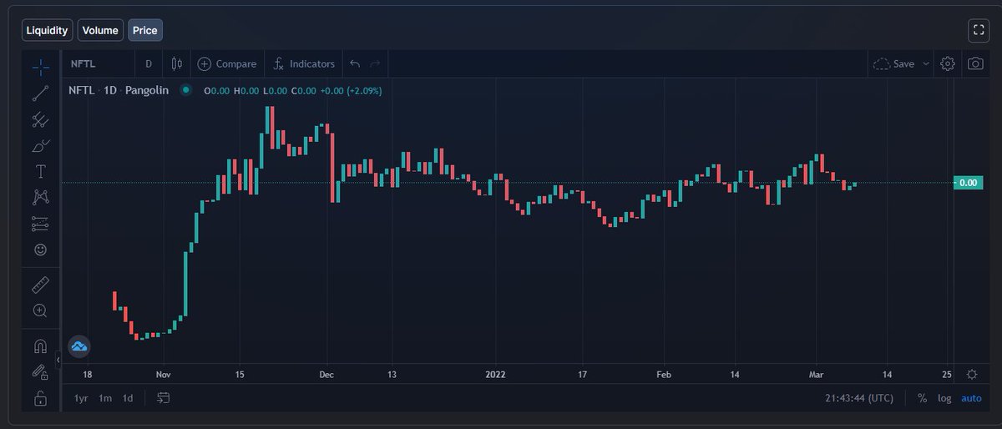Viewport: 1002px width, 429px height.
Task: Change the D time interval
Action: pyautogui.click(x=149, y=63)
